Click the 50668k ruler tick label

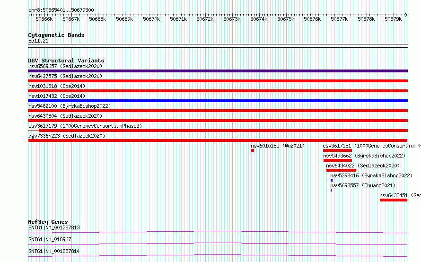97,19
